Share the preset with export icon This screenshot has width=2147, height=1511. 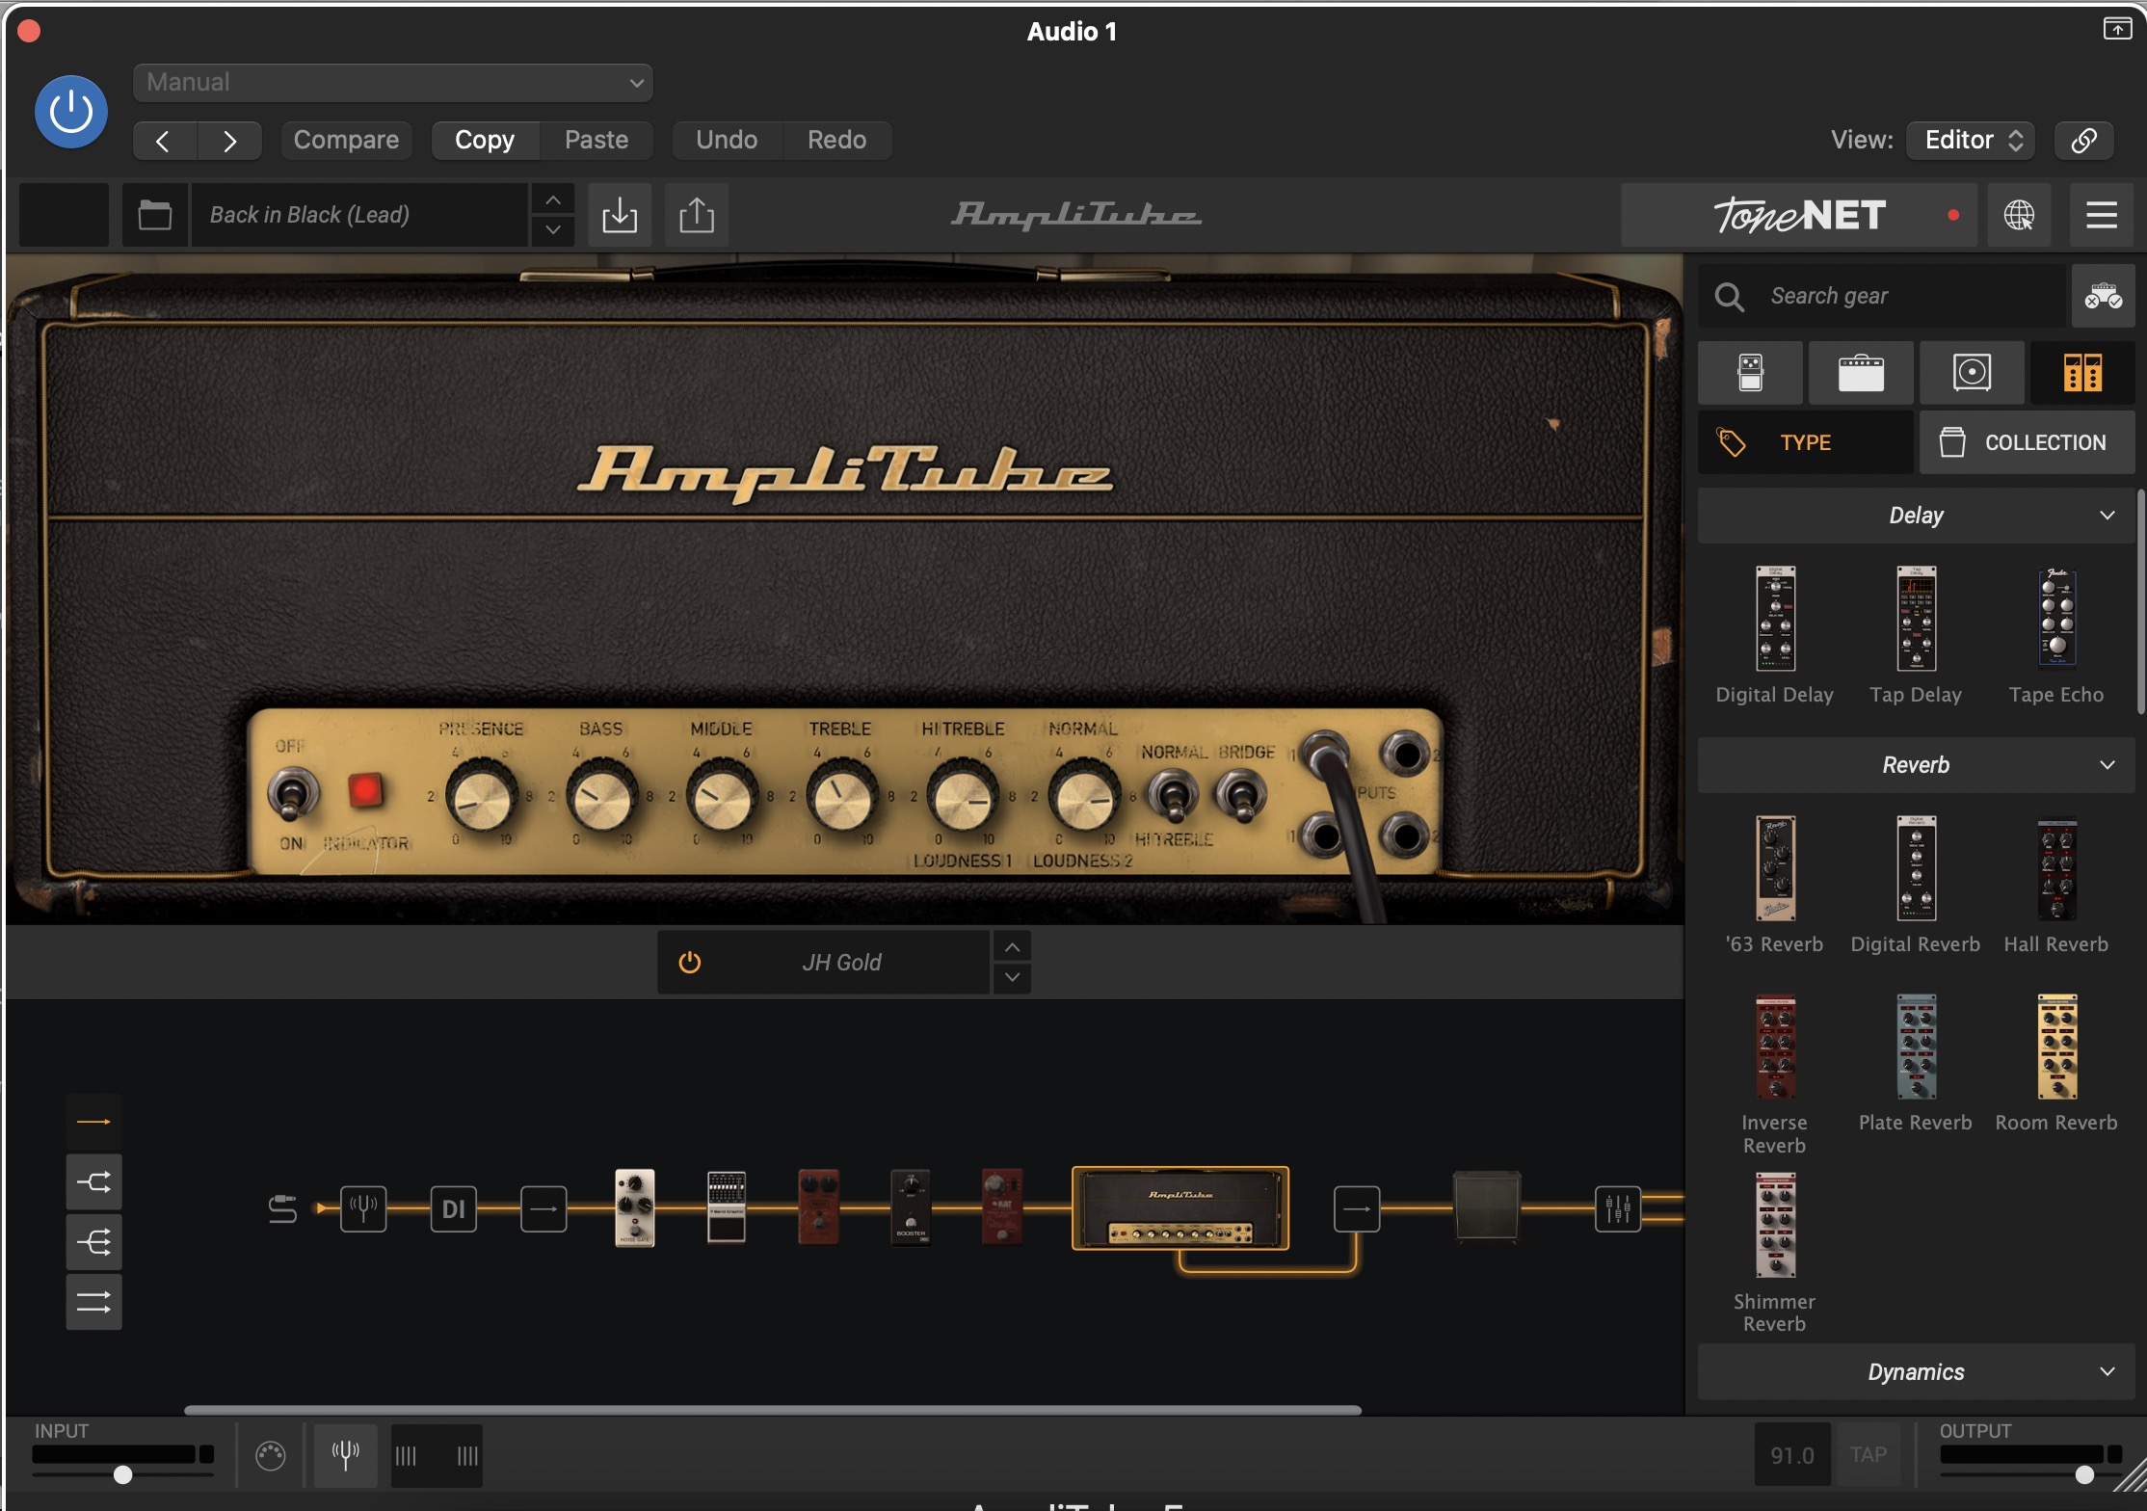point(697,215)
